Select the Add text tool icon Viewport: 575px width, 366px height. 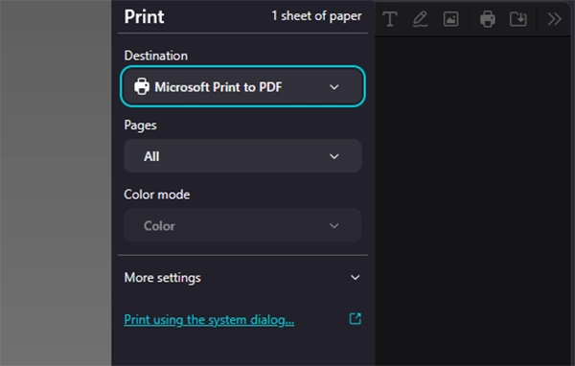[390, 19]
